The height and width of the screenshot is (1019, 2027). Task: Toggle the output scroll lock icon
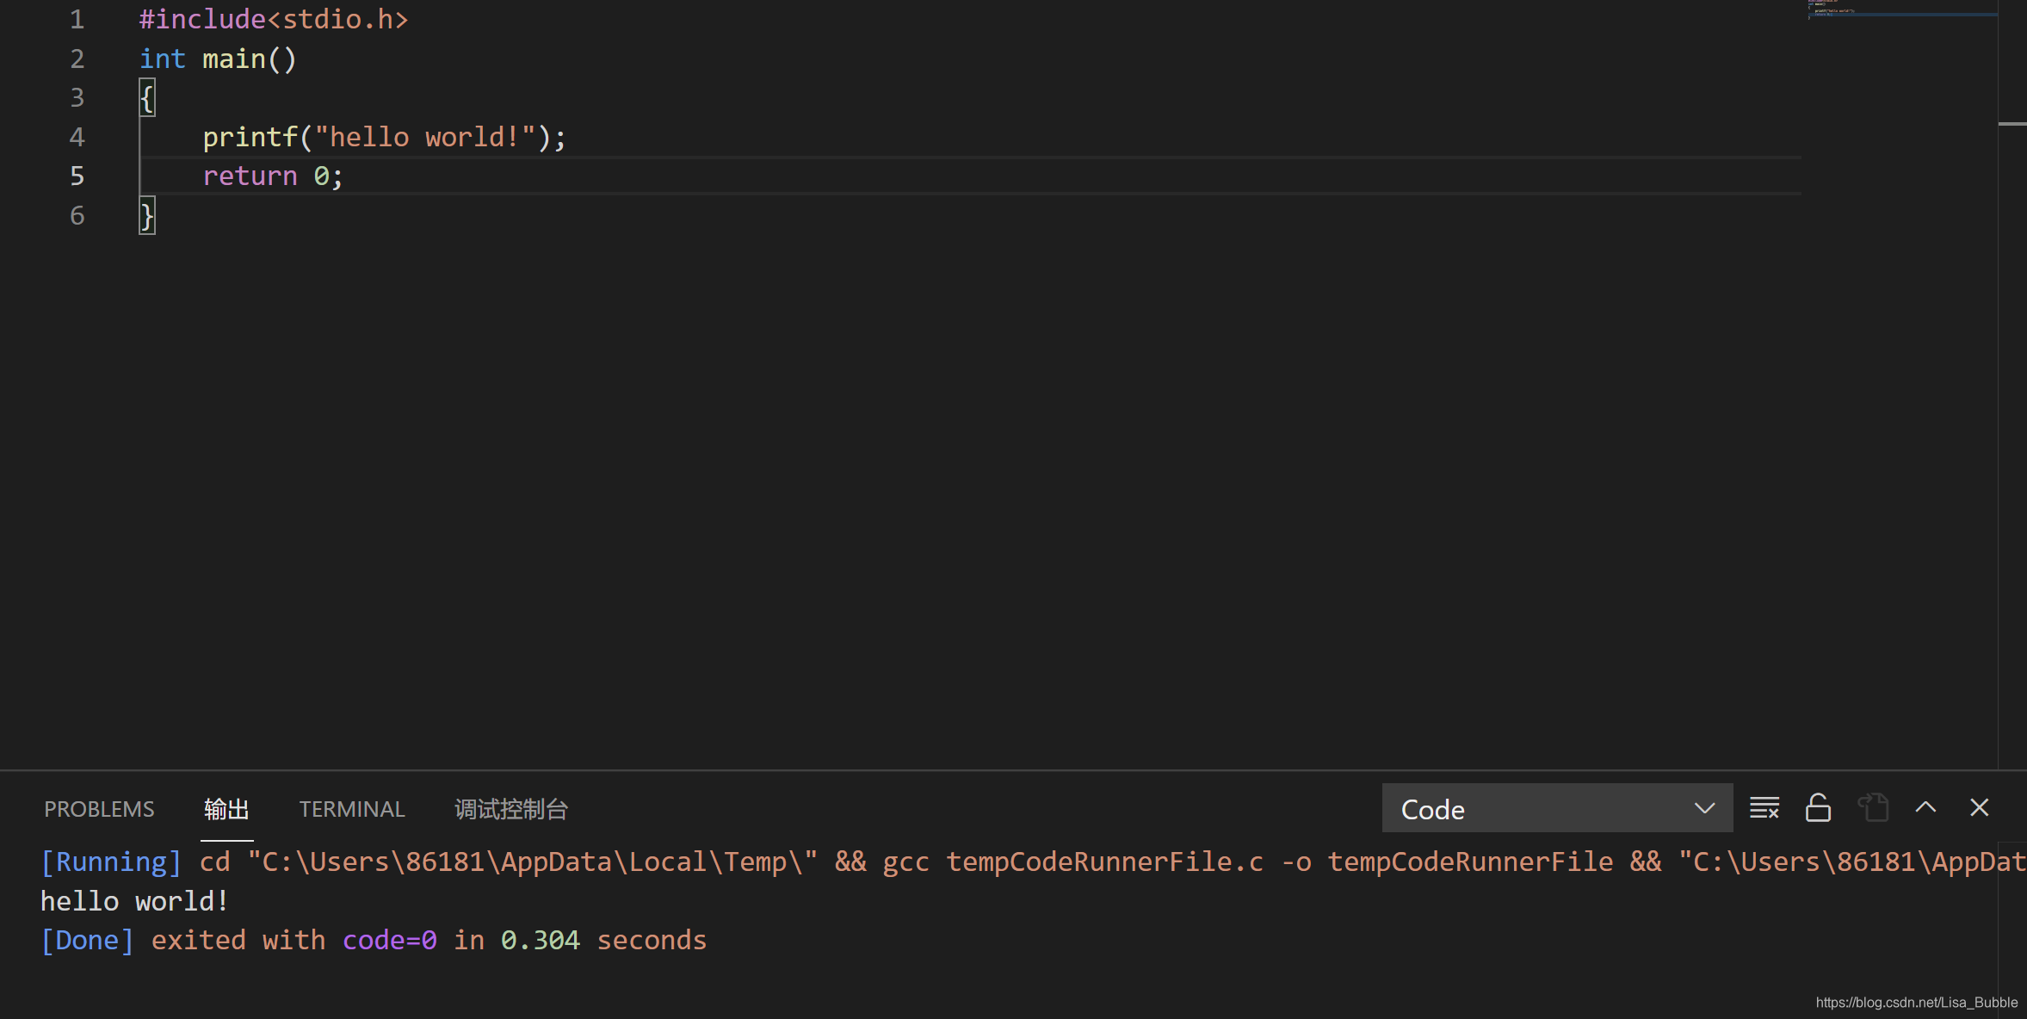(1818, 808)
